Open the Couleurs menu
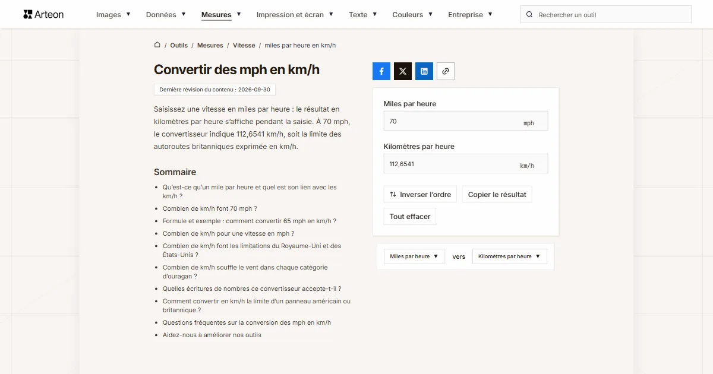This screenshot has width=713, height=374. coord(412,15)
